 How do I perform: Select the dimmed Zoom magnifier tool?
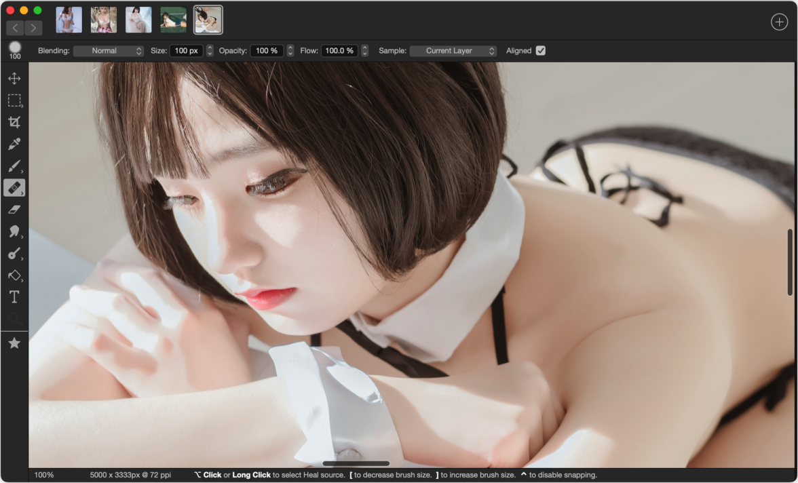click(x=14, y=319)
